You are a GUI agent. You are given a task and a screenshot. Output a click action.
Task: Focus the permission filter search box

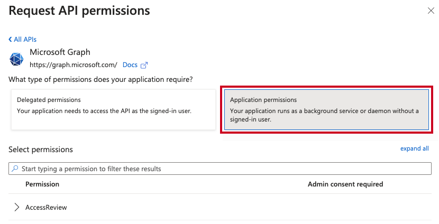coord(220,169)
